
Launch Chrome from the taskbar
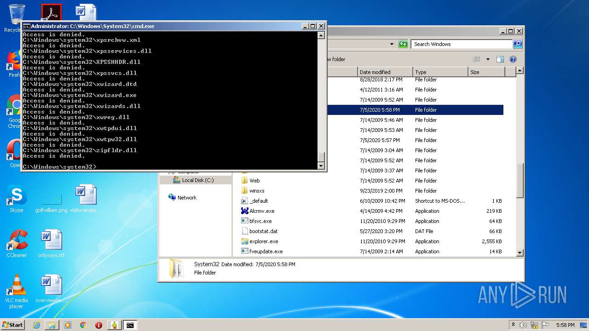83,325
